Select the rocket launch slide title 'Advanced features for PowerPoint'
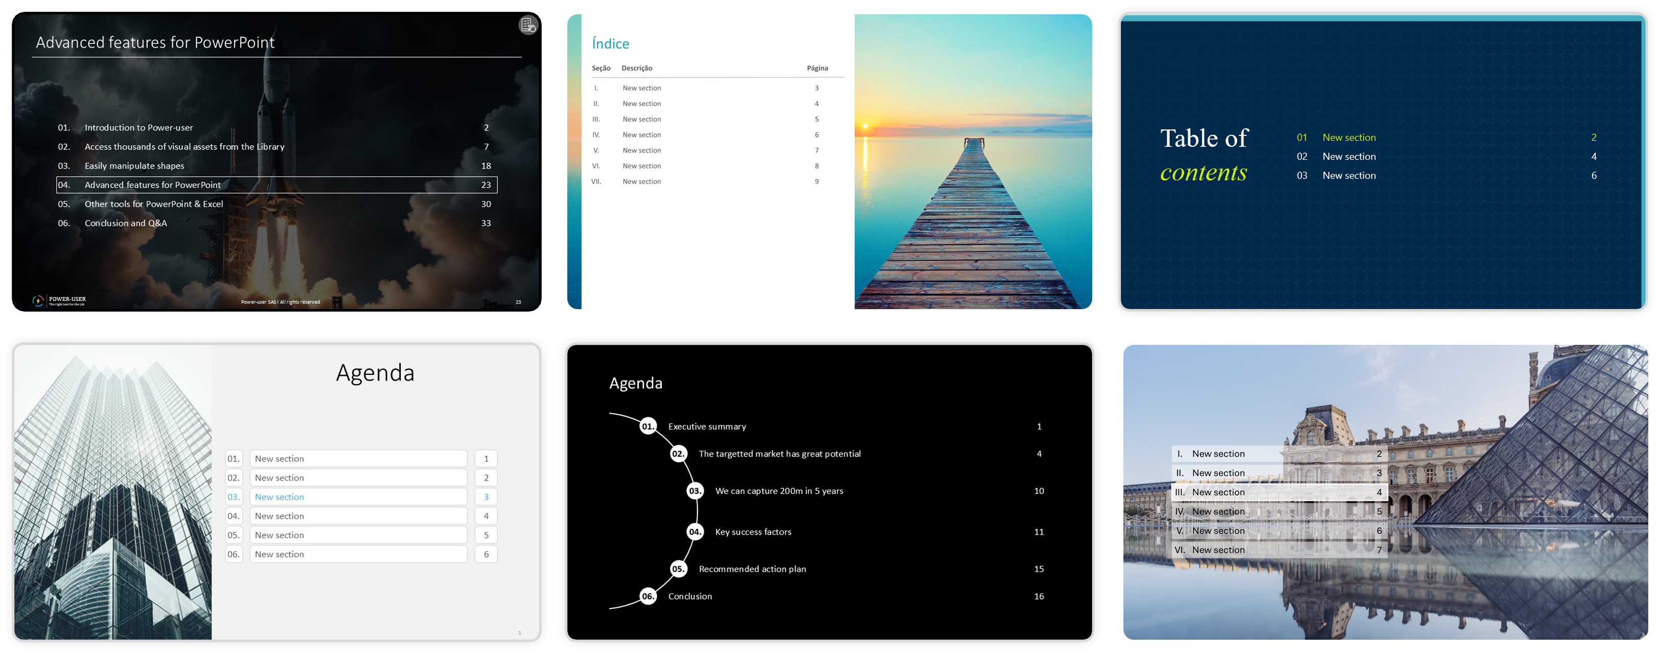The height and width of the screenshot is (654, 1660). 155,42
